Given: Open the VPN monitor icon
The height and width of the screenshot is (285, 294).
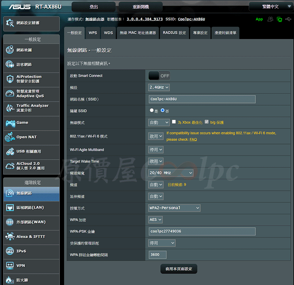Looking at the screenshot, I should tap(10, 266).
